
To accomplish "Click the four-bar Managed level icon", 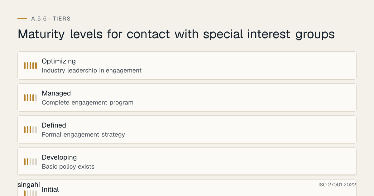I will [31, 98].
